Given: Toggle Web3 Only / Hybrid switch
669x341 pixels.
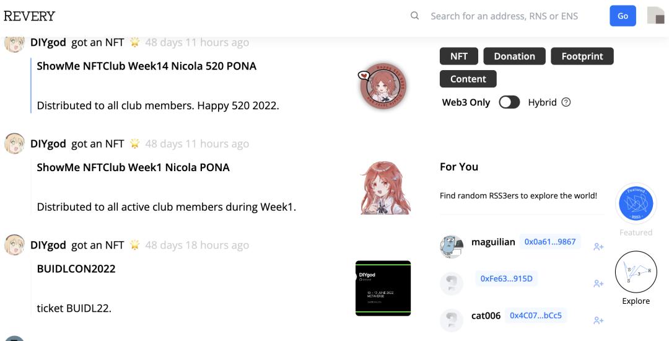Looking at the screenshot, I should click(x=509, y=102).
